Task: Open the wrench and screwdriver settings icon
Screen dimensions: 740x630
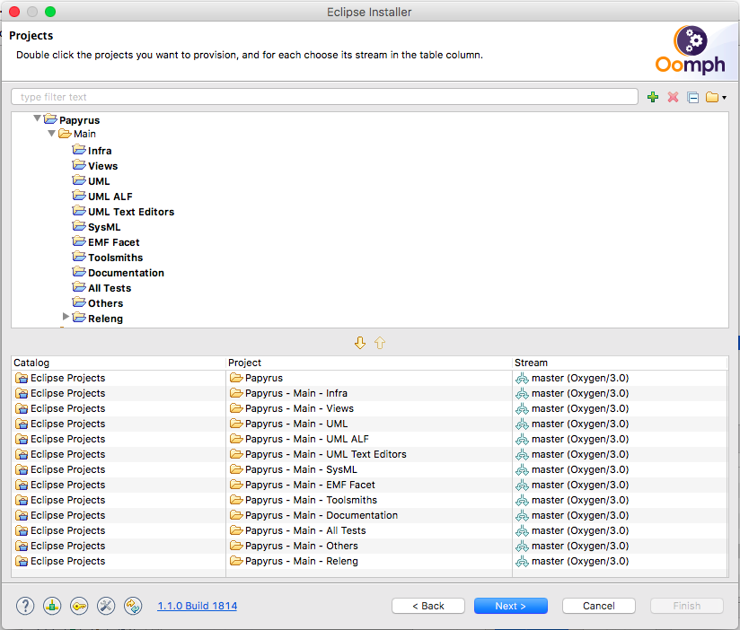Action: (x=106, y=606)
